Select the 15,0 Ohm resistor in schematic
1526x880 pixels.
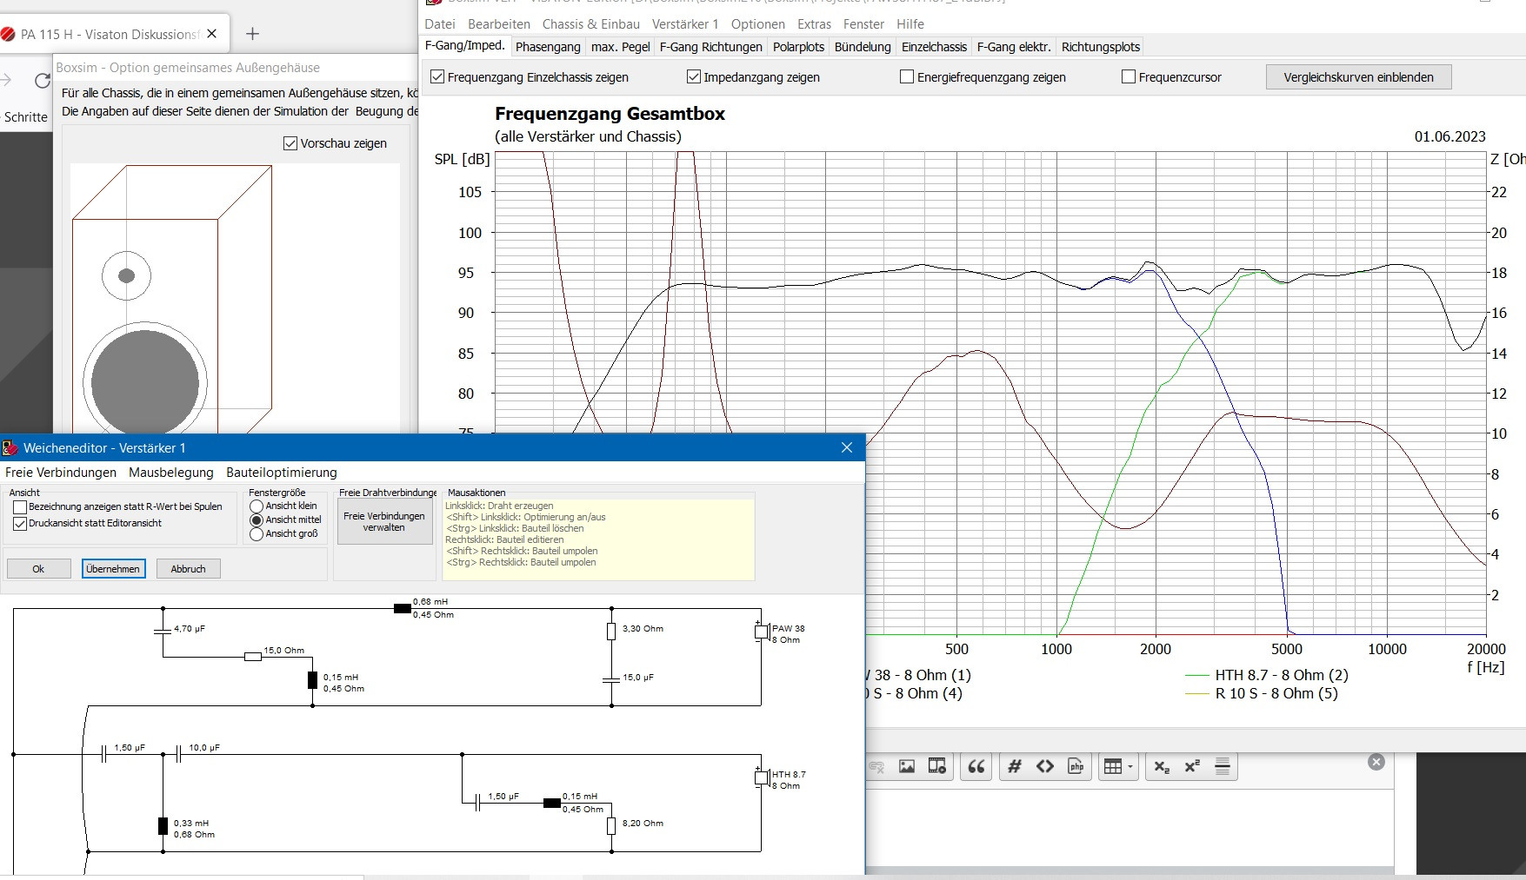(x=253, y=657)
